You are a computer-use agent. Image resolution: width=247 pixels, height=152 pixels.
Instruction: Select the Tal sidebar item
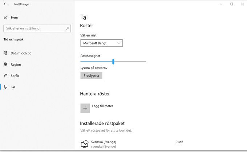[13, 87]
